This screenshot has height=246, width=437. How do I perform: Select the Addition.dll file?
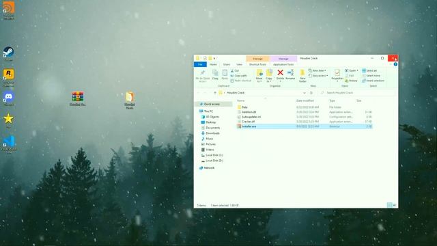tap(305, 112)
